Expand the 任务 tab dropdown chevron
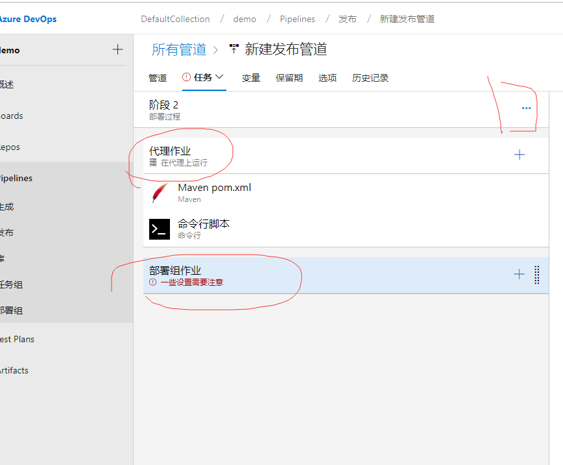 tap(219, 77)
